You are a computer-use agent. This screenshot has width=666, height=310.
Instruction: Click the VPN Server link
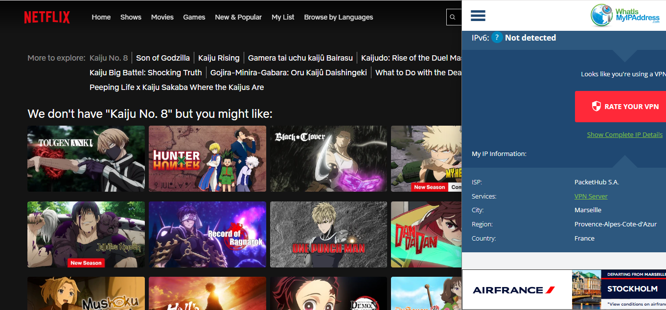coord(591,196)
